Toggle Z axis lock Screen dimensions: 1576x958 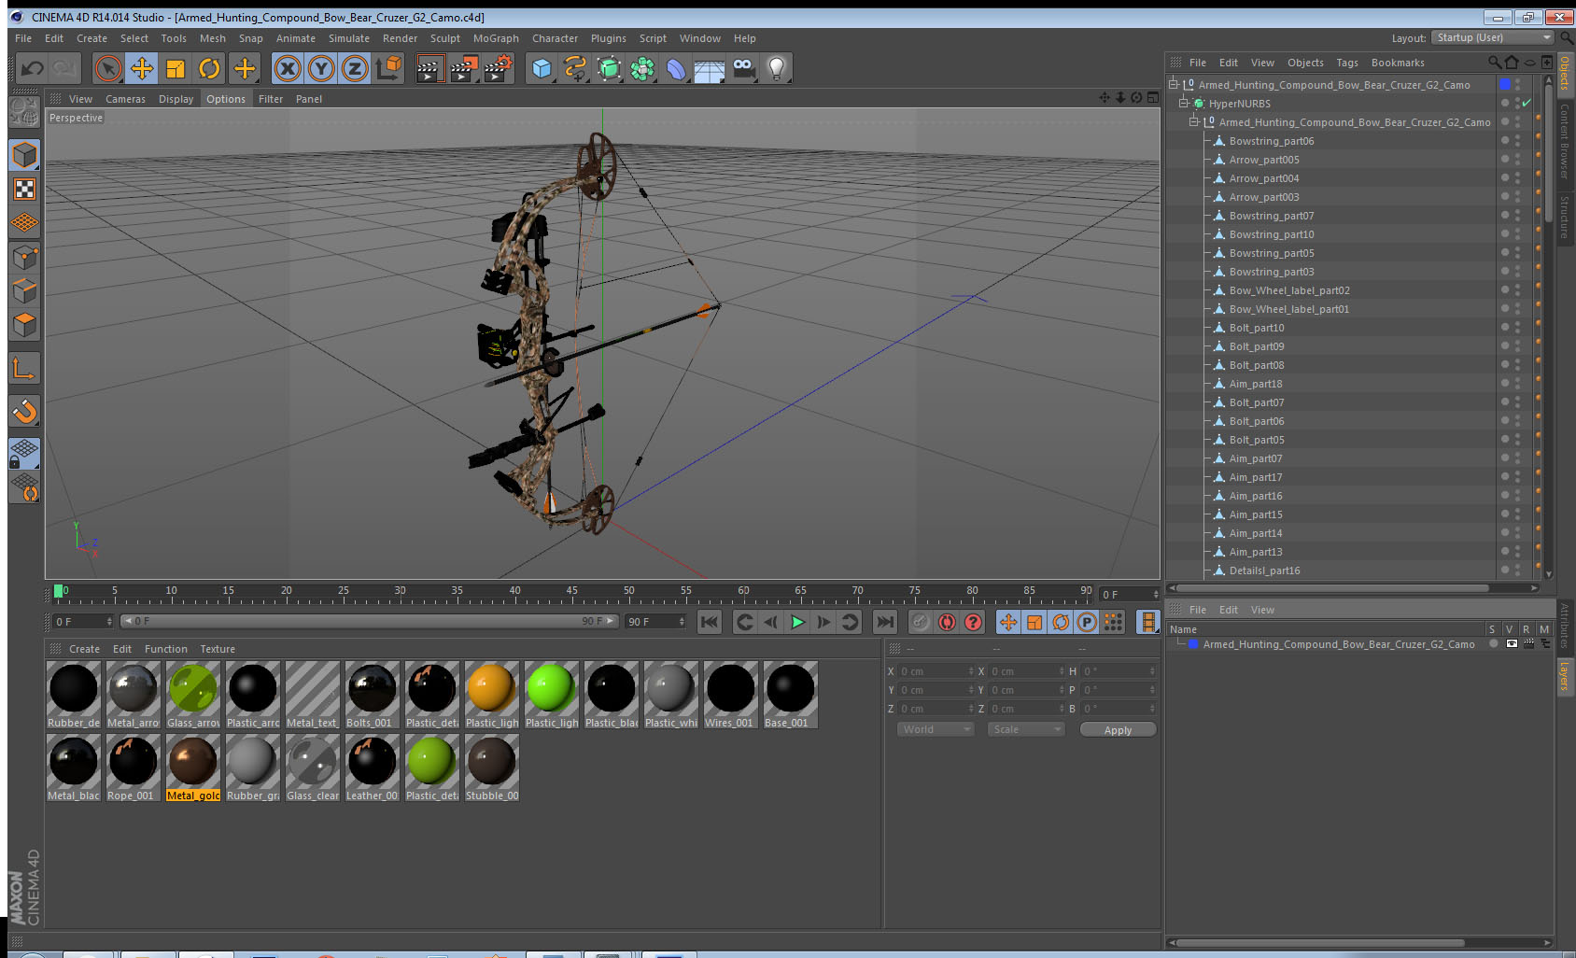coord(355,68)
